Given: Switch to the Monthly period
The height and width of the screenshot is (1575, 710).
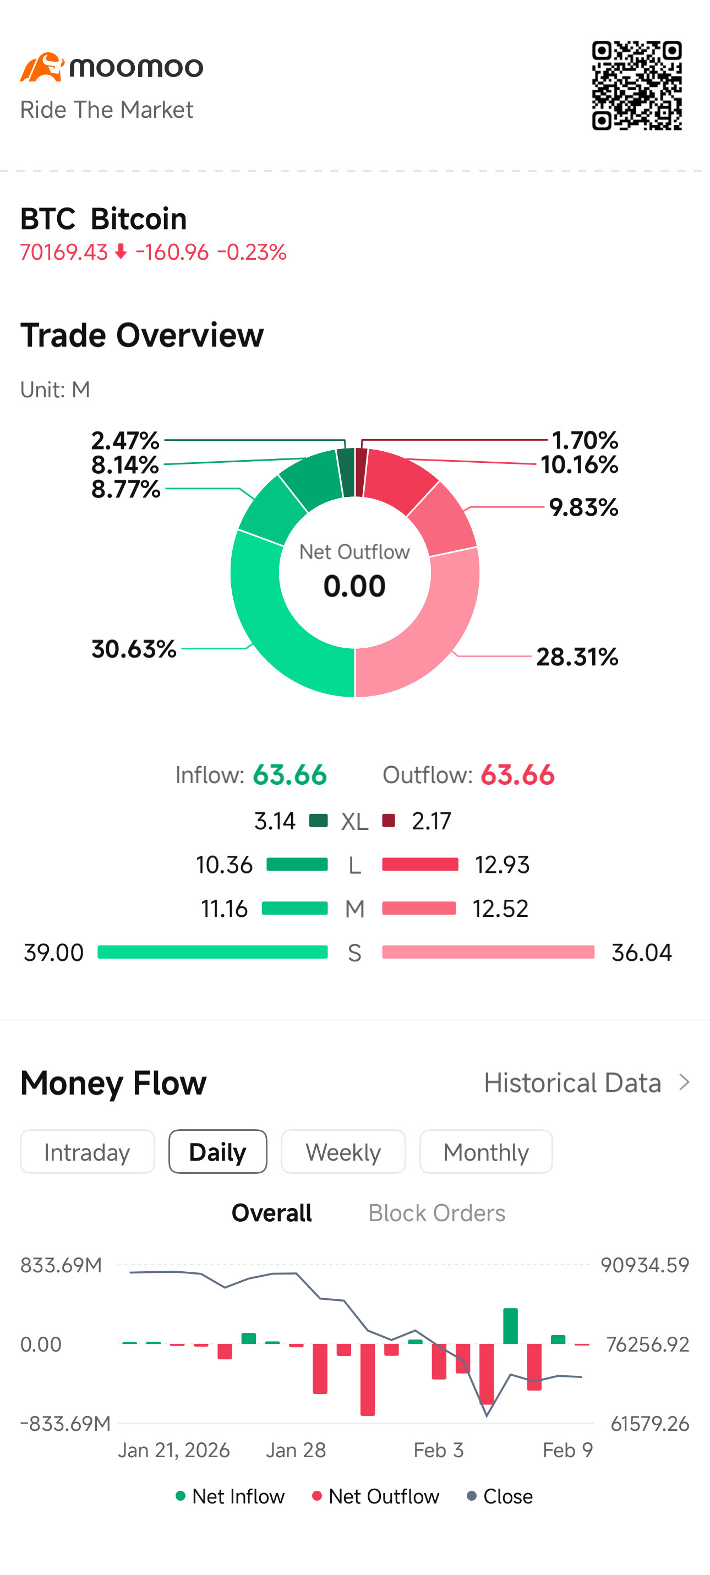Looking at the screenshot, I should [486, 1152].
